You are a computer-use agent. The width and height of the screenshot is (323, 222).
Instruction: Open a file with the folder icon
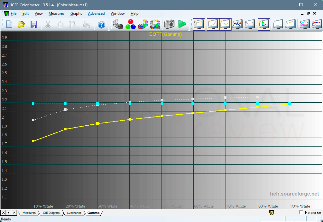(x=21, y=25)
